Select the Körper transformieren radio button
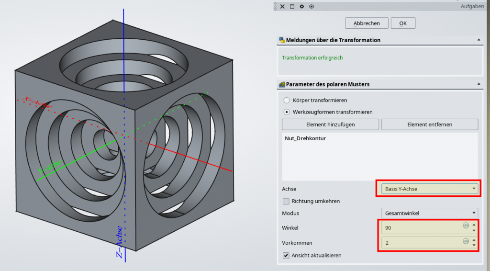Image resolution: width=490 pixels, height=271 pixels. tap(287, 101)
